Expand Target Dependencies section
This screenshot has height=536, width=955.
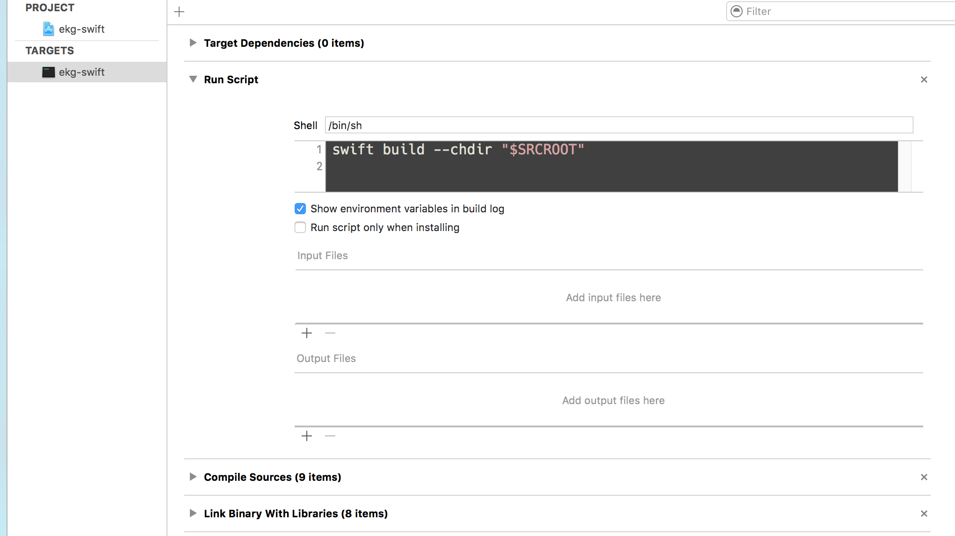click(x=193, y=43)
